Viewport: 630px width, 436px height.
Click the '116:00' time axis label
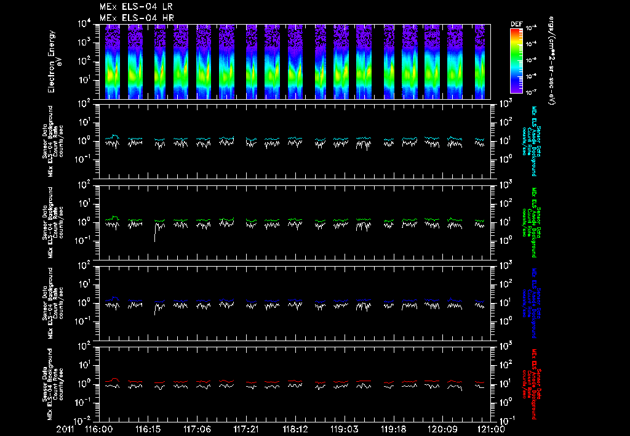(x=99, y=430)
